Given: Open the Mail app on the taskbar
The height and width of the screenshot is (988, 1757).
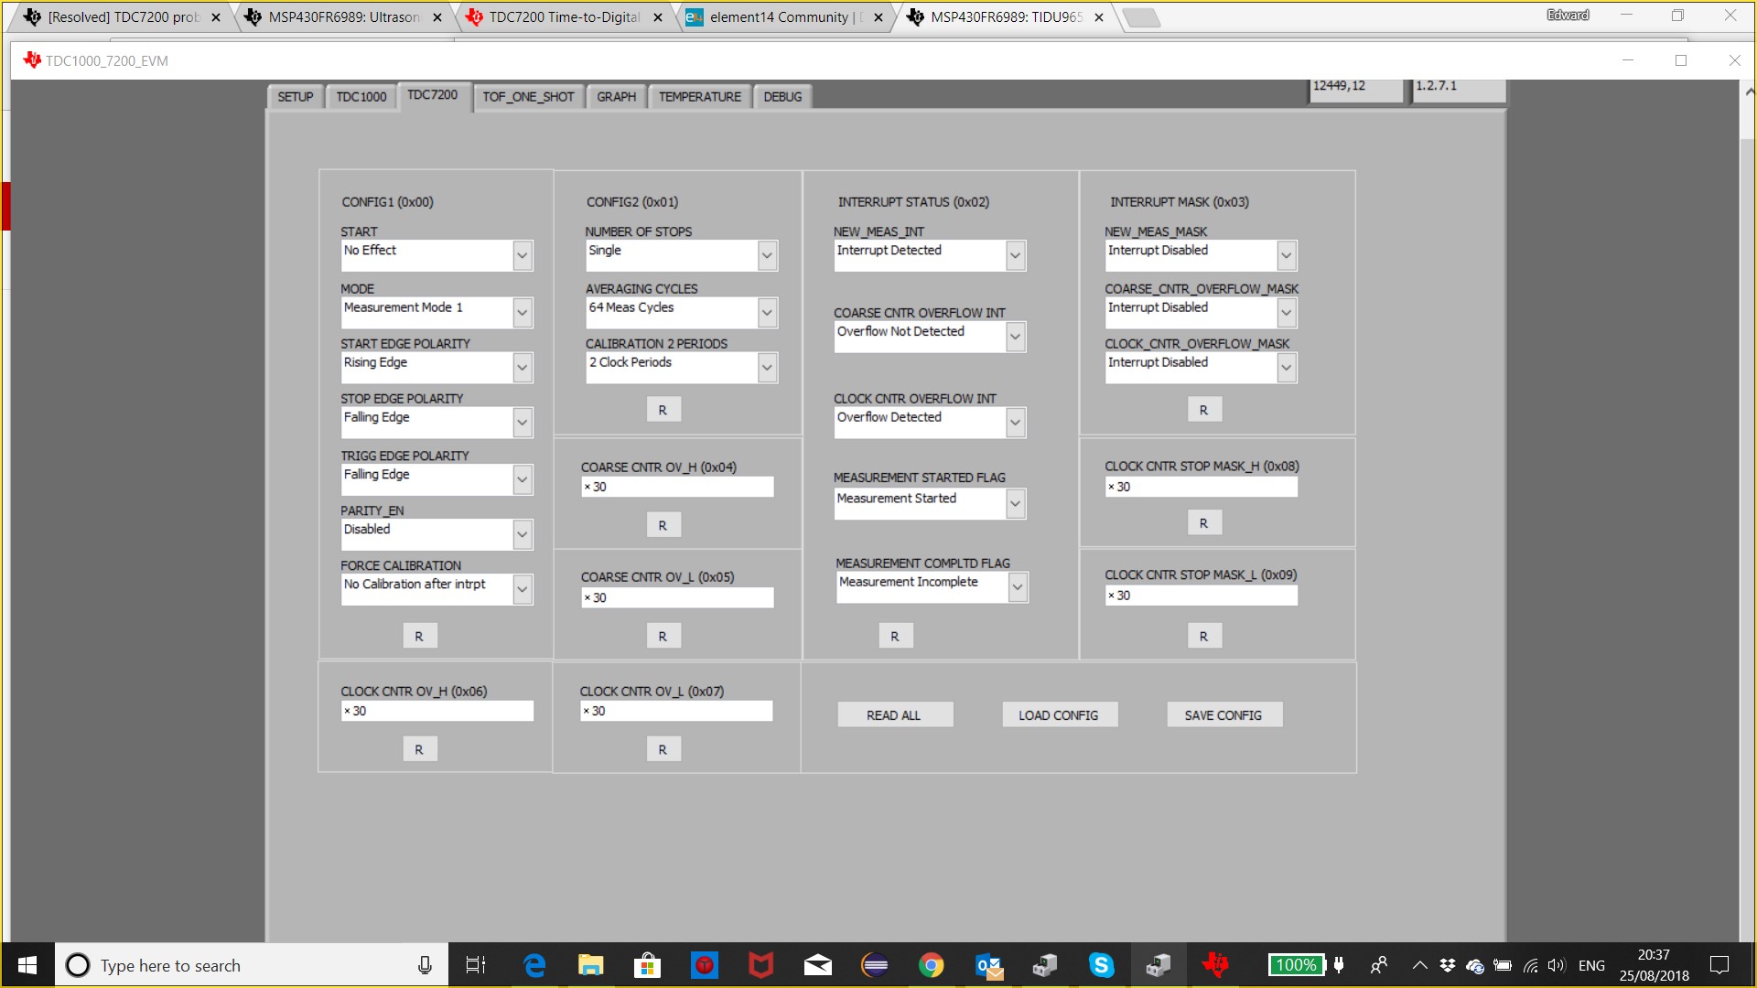Looking at the screenshot, I should (x=817, y=965).
